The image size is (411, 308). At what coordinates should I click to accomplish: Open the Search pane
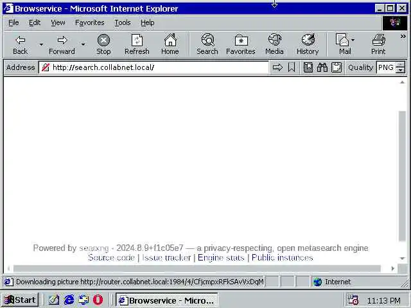point(207,45)
